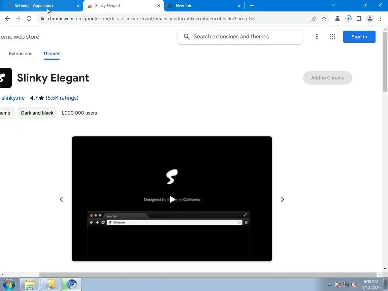Open the Google apps grid
Screen dimensions: 388x291
point(332,37)
